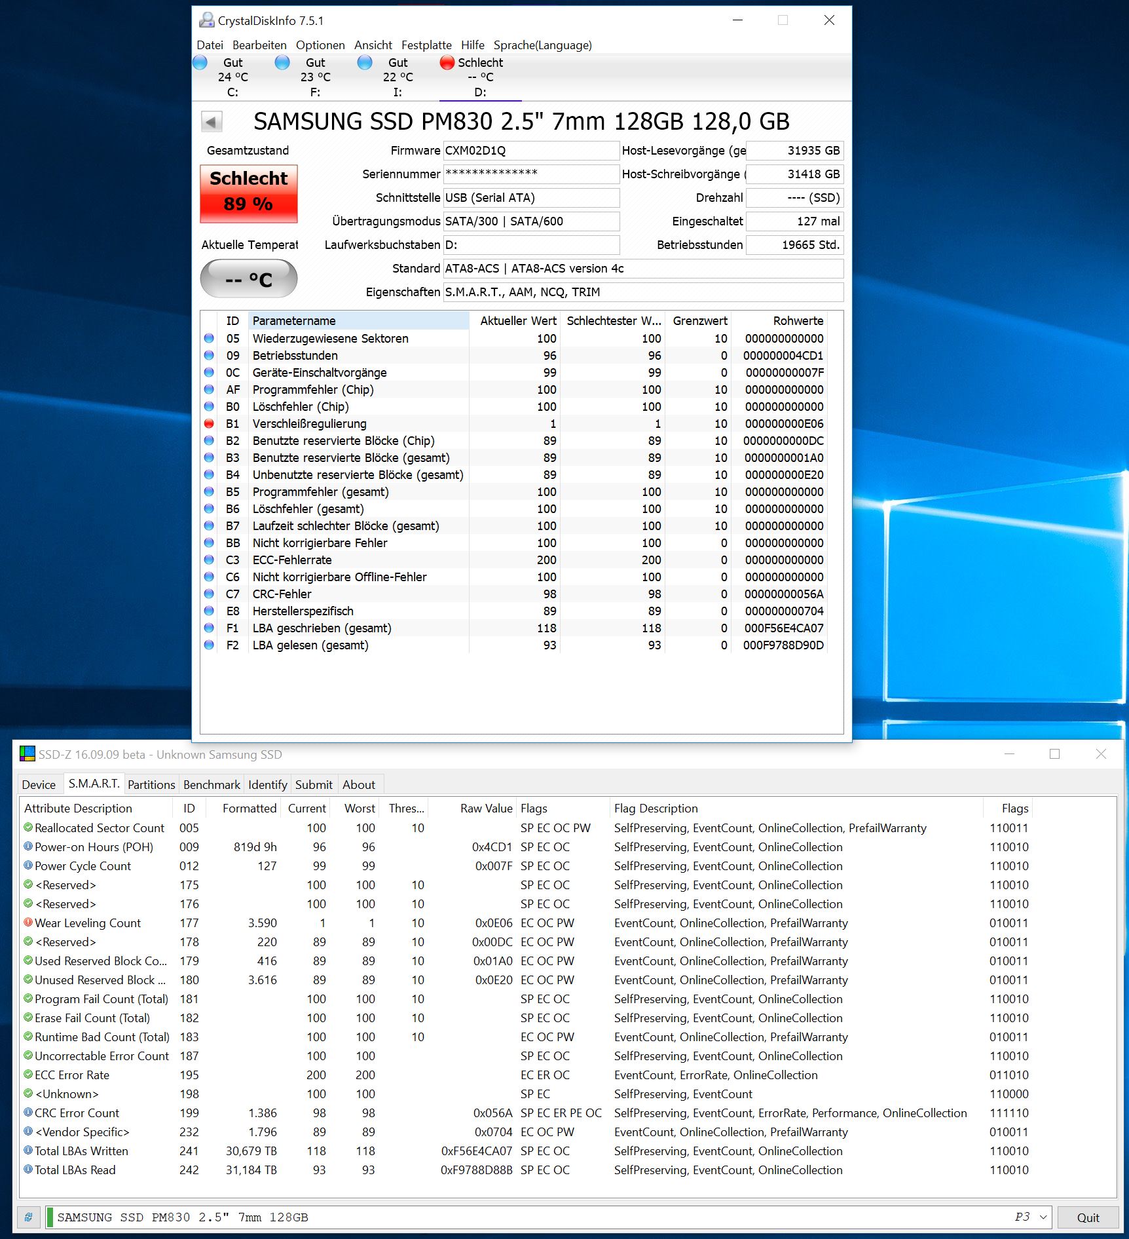1129x1239 pixels.
Task: Select 'Used Reserved Block Co...' row in SSD-Z
Action: (527, 961)
